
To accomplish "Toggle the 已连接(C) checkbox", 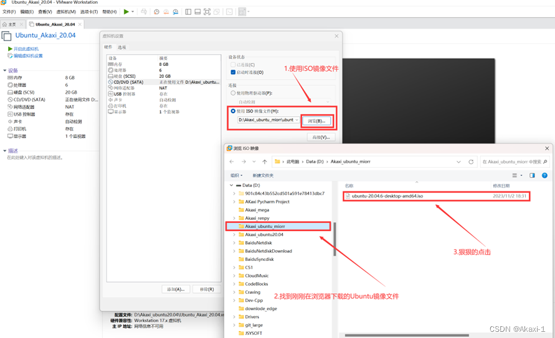I will [233, 65].
